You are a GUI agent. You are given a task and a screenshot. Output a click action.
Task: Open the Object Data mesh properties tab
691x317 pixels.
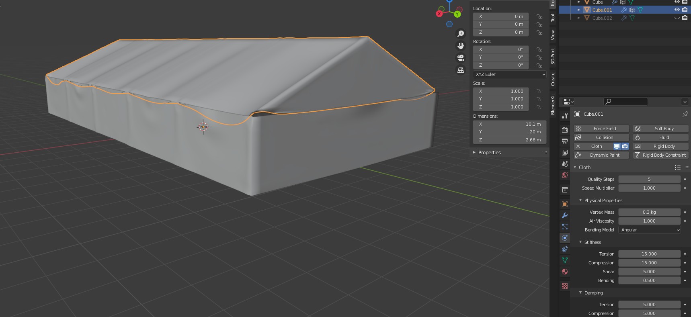(565, 260)
